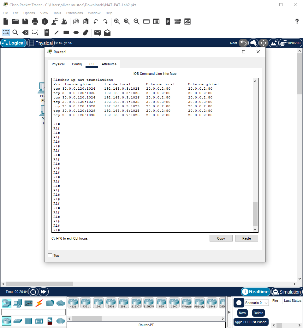
Task: Paste with the clipboard toolbar icon
Action: (x=86, y=21)
